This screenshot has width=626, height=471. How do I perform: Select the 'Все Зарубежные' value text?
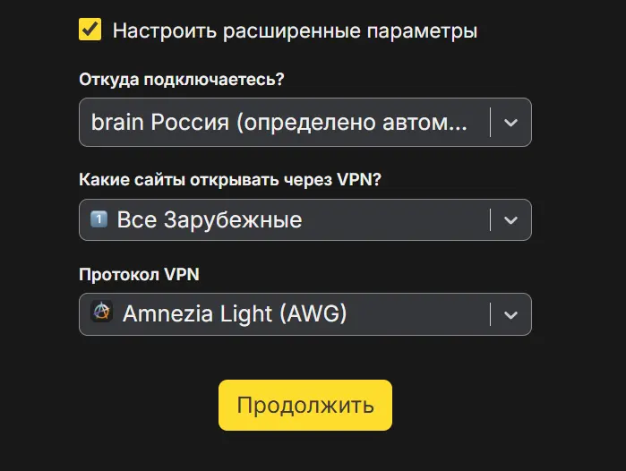click(210, 219)
